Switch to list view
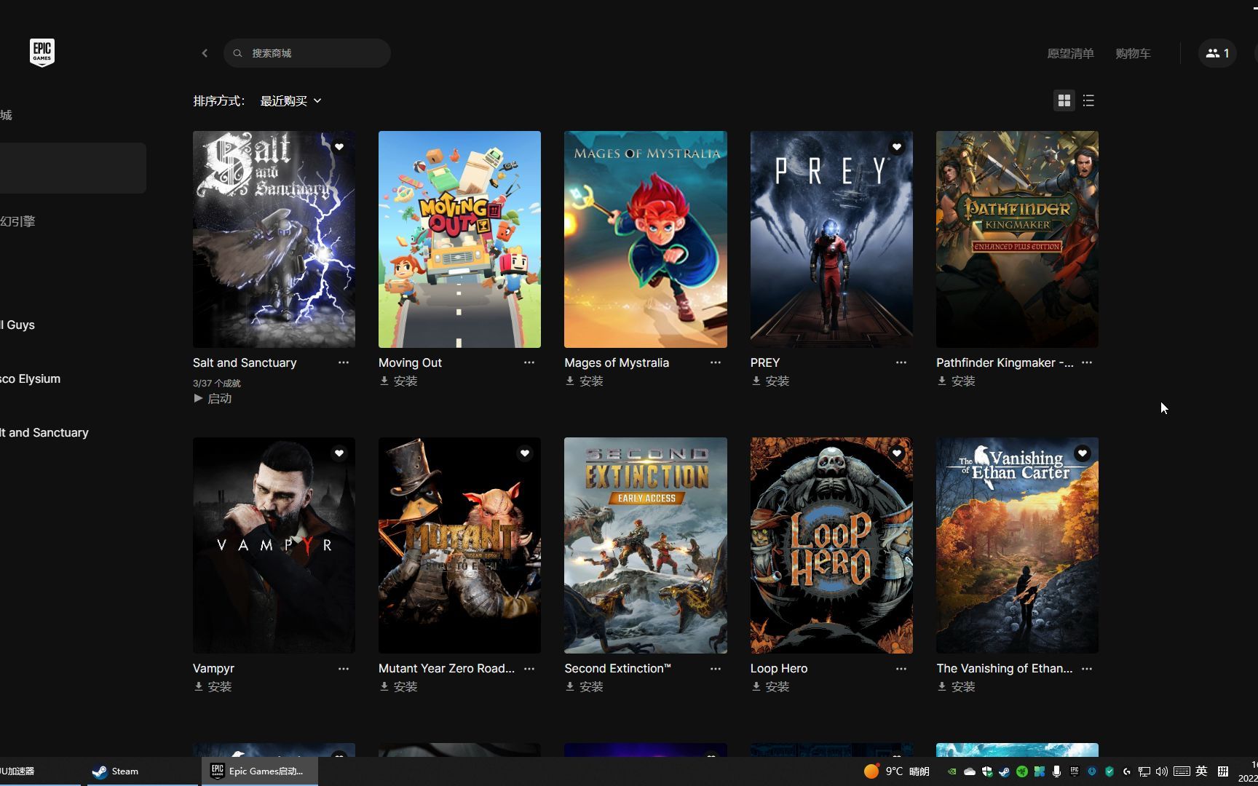Image resolution: width=1258 pixels, height=786 pixels. (1088, 100)
